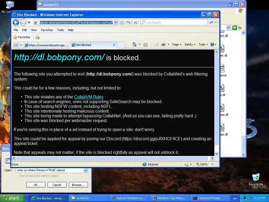Open the CollabVM Rules link
Viewport: 269px width, 202px height.
click(x=89, y=97)
